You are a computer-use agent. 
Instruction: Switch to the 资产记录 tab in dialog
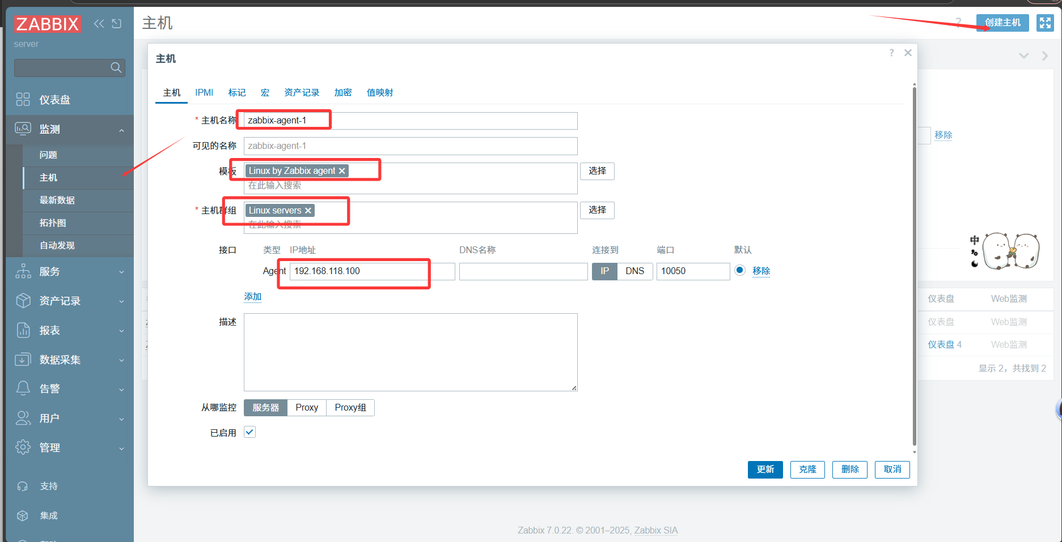302,93
